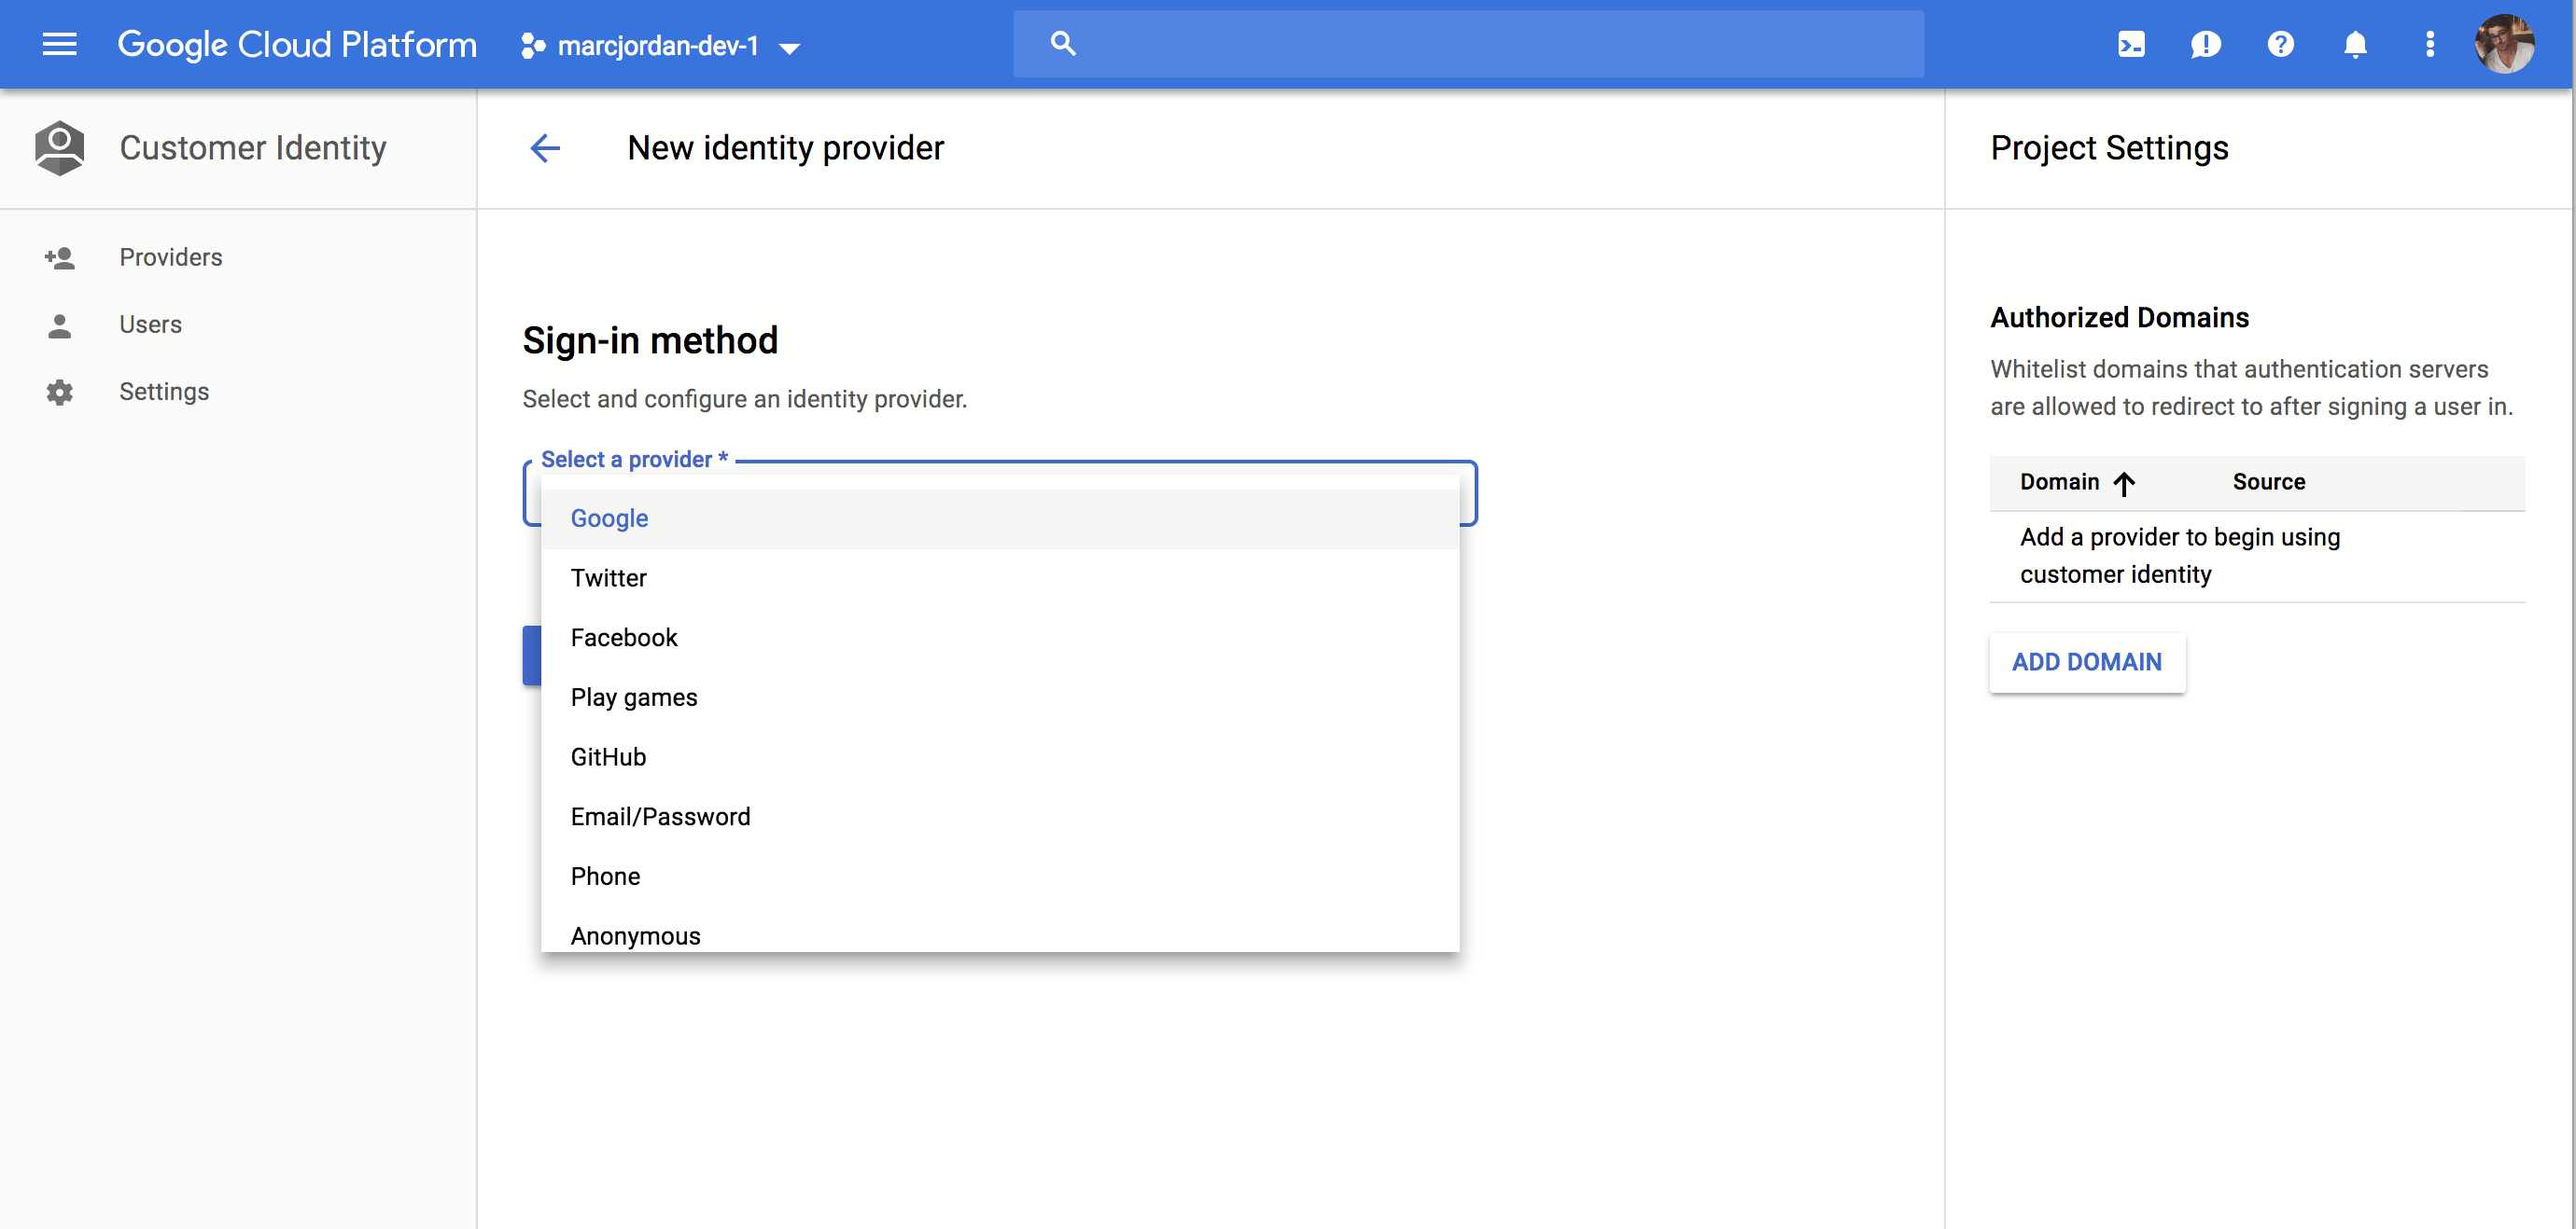Viewport: 2576px width, 1229px height.
Task: Click the Customer Identity logo icon
Action: [59, 148]
